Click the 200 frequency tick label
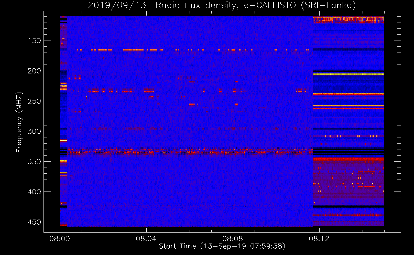414x255 pixels. pyautogui.click(x=34, y=71)
